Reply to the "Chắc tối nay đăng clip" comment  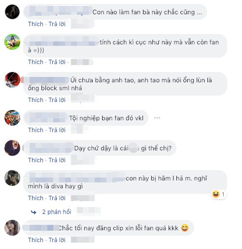click(57, 240)
